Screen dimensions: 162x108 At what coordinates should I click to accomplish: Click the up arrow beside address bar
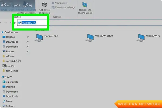coord(15,23)
